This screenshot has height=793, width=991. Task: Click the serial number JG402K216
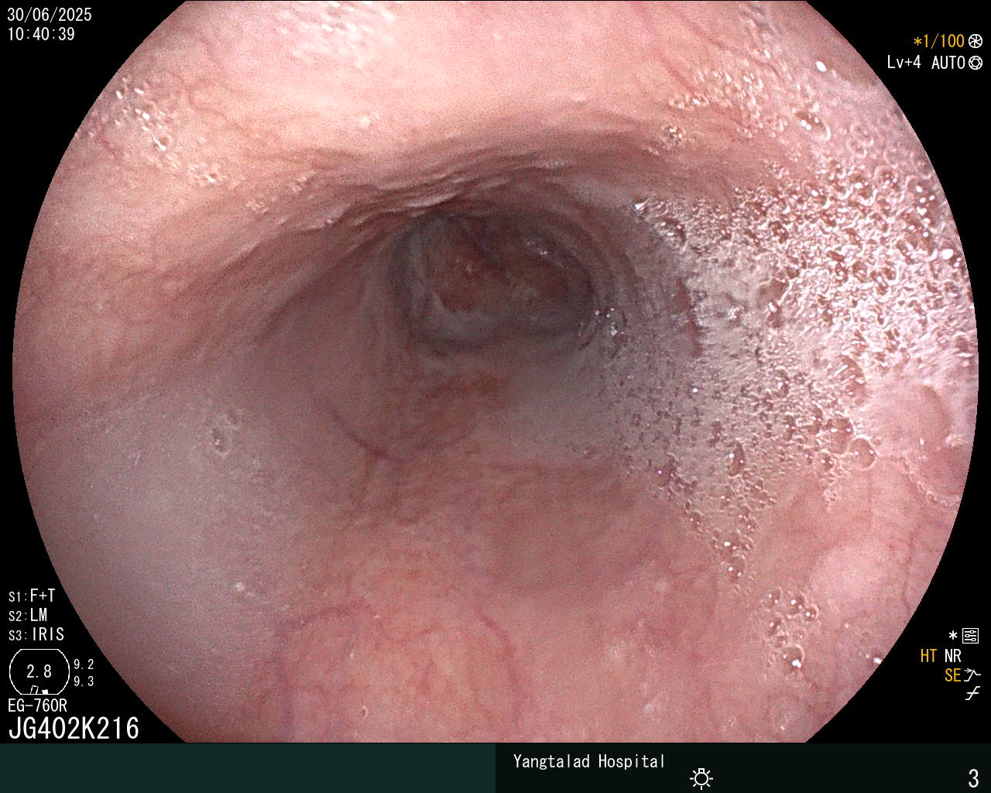pos(74,728)
